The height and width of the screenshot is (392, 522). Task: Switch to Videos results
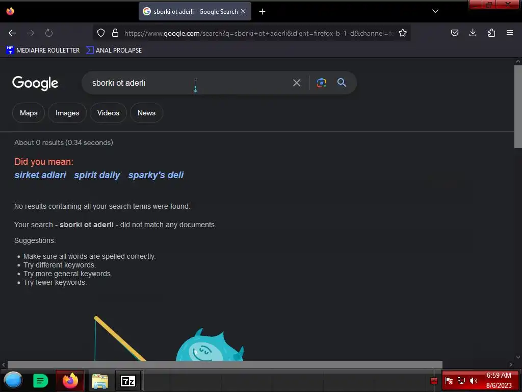point(108,113)
